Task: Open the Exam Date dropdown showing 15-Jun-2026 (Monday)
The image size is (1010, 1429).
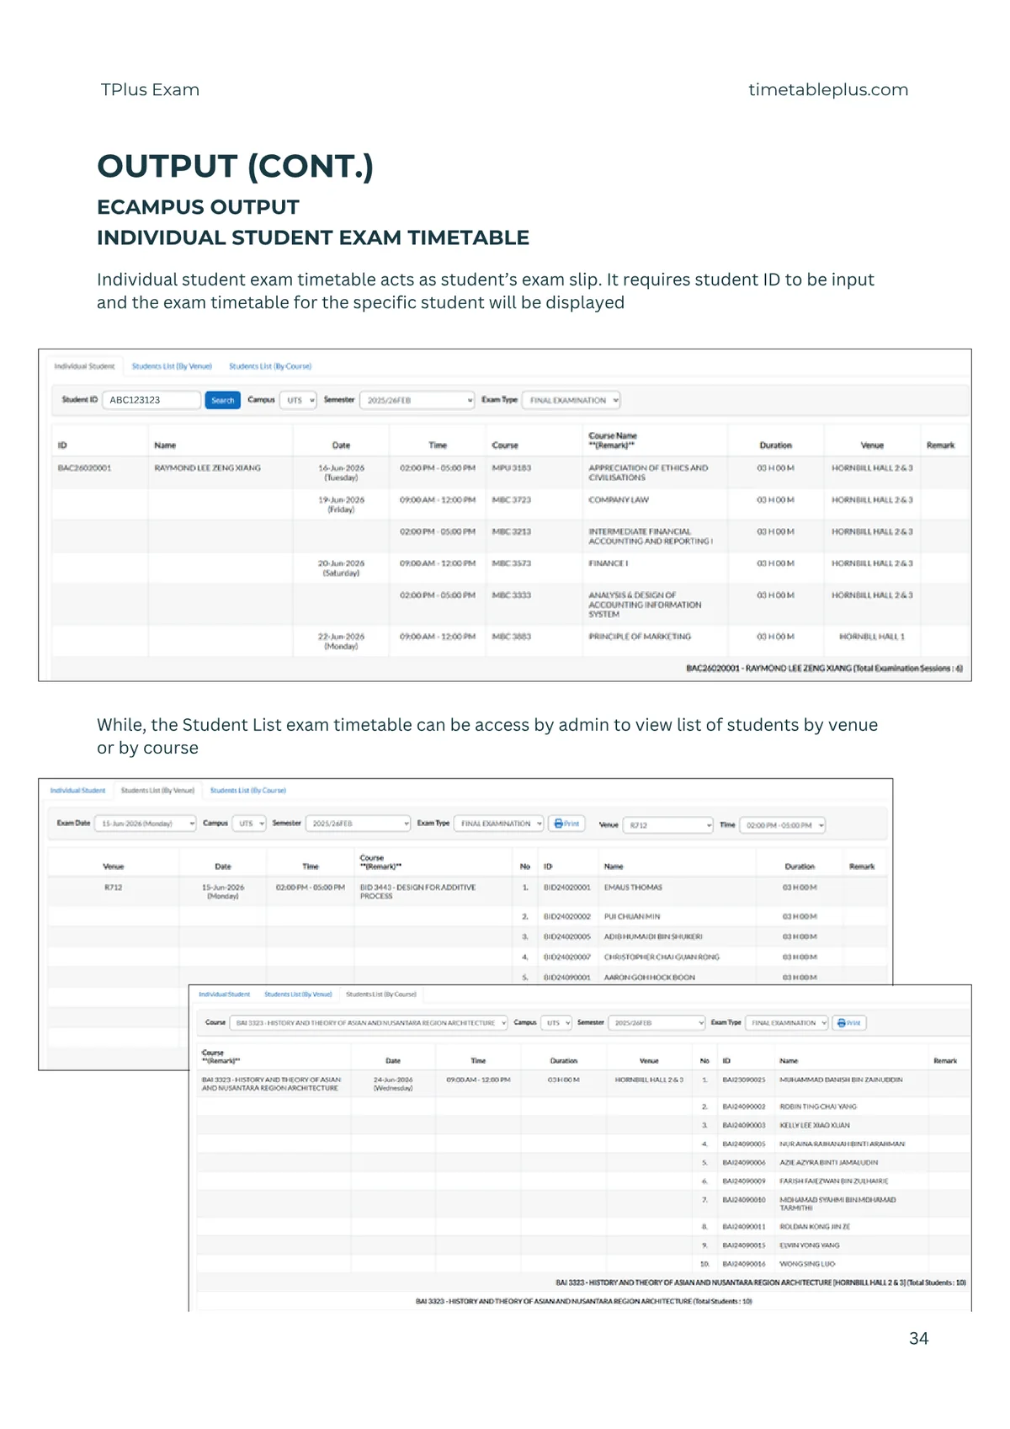Action: (x=146, y=824)
